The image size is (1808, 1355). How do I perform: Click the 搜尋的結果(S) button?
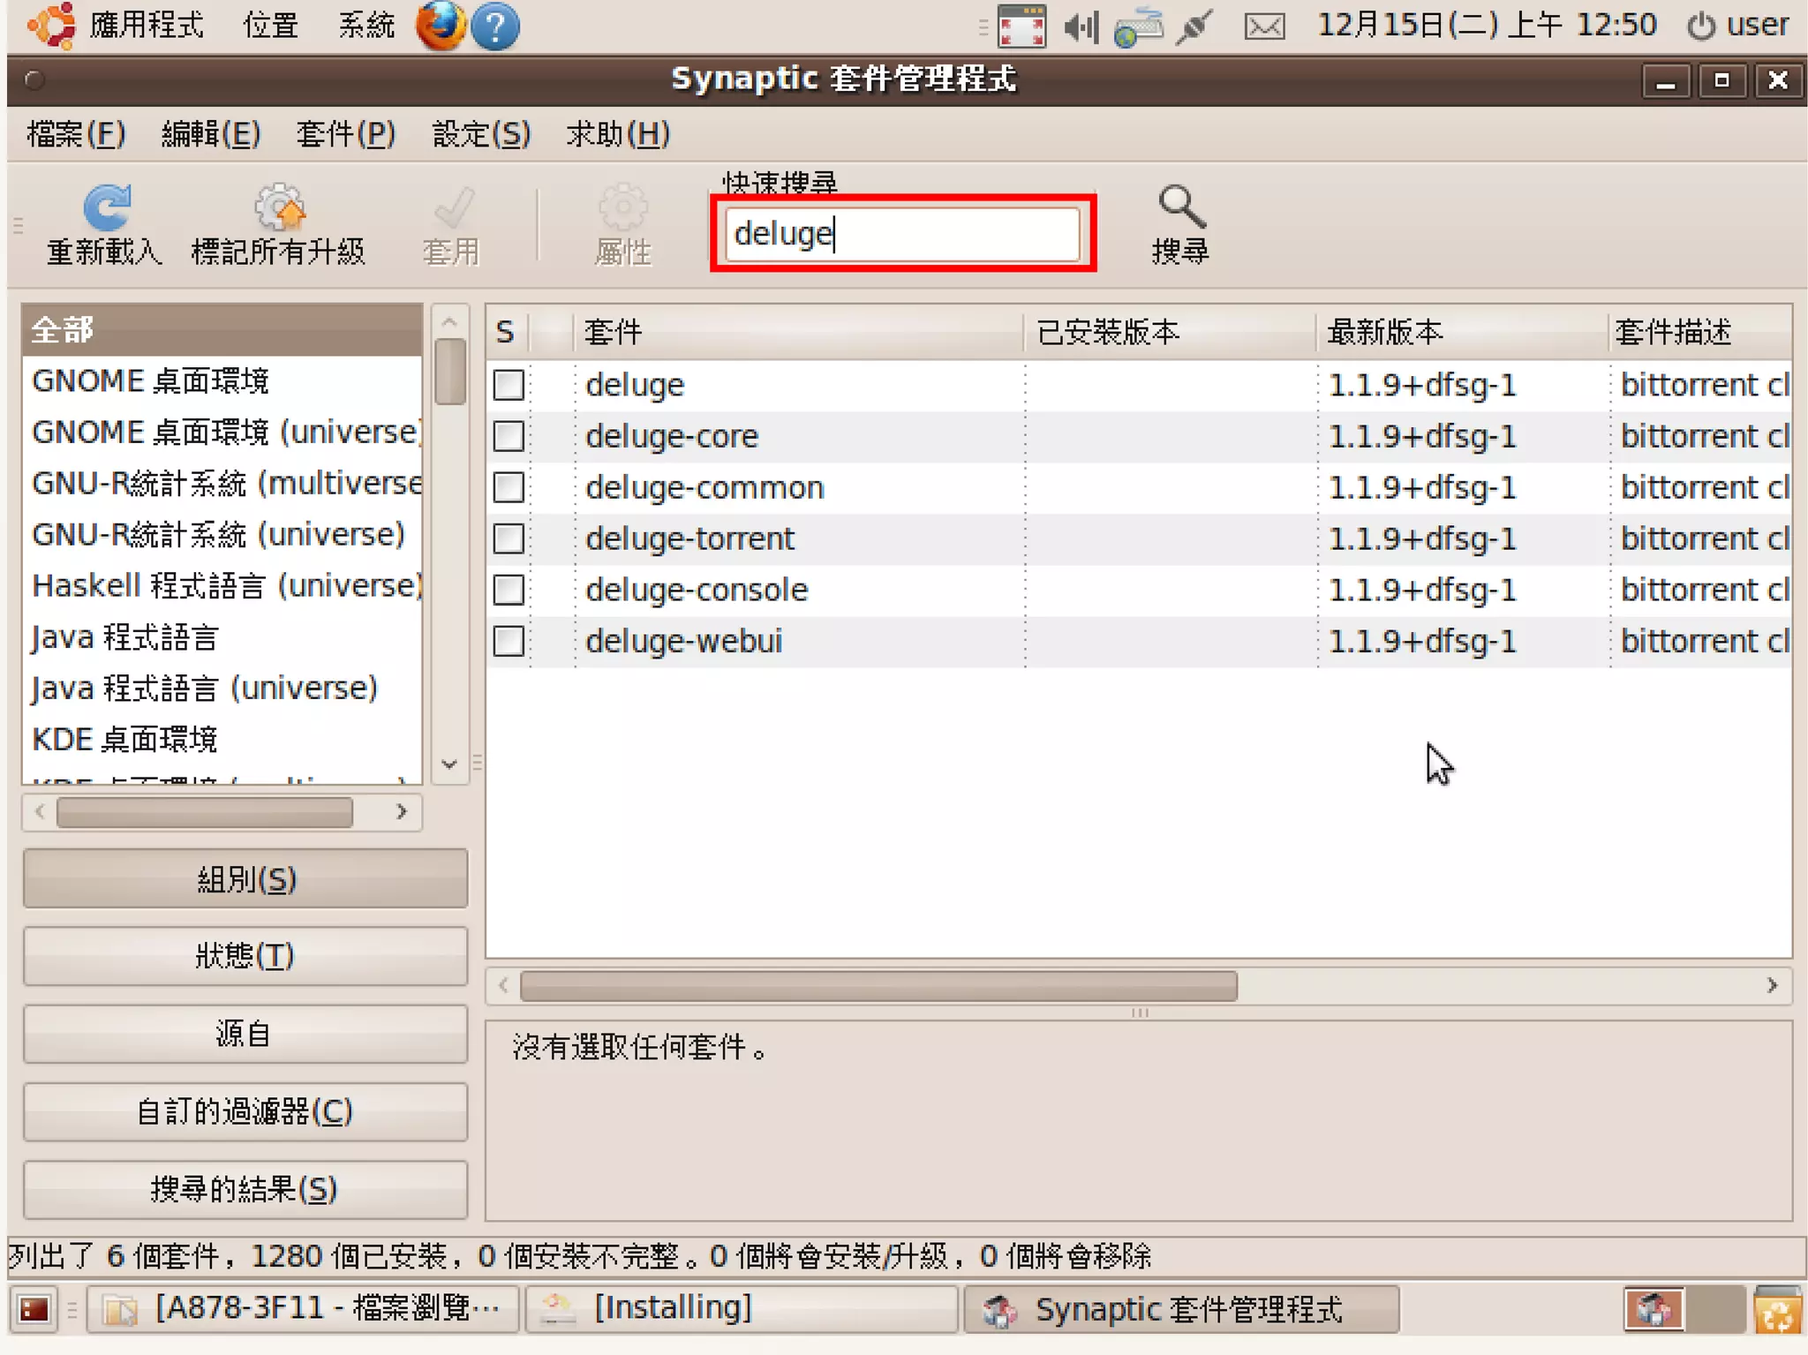tap(245, 1189)
